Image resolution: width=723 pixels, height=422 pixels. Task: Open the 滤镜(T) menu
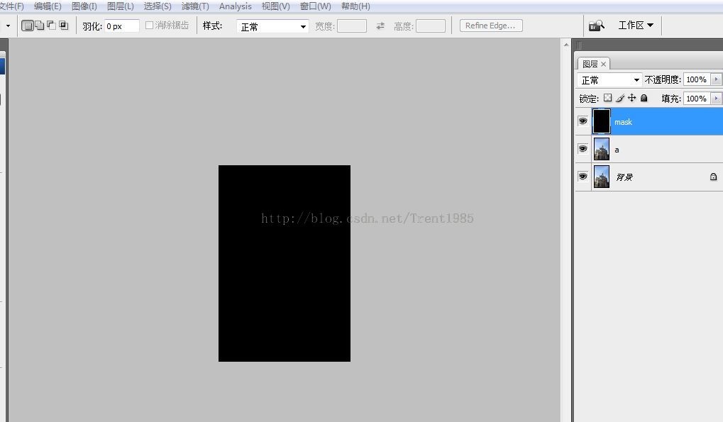pos(195,6)
